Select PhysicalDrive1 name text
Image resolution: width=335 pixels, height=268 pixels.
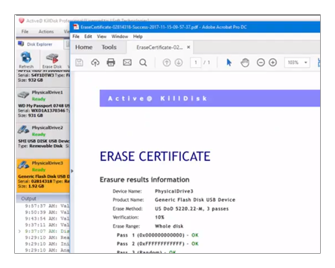coord(48,92)
